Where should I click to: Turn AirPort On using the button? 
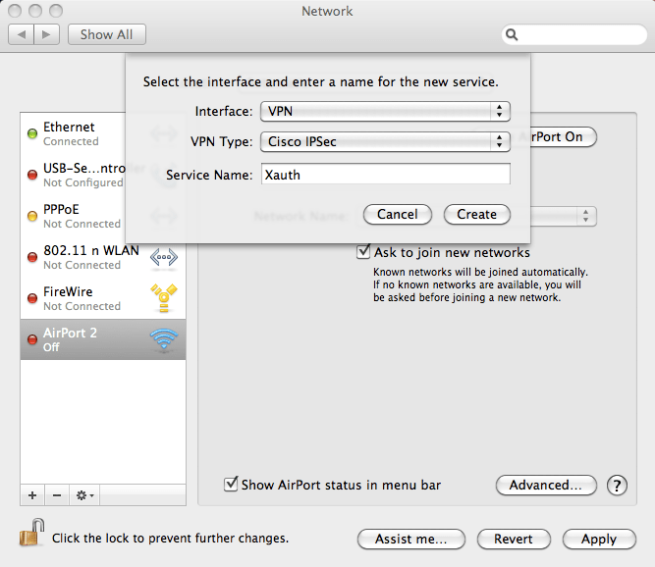(x=564, y=137)
